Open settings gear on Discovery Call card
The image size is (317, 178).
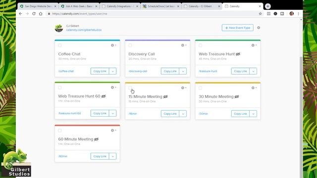184,45
